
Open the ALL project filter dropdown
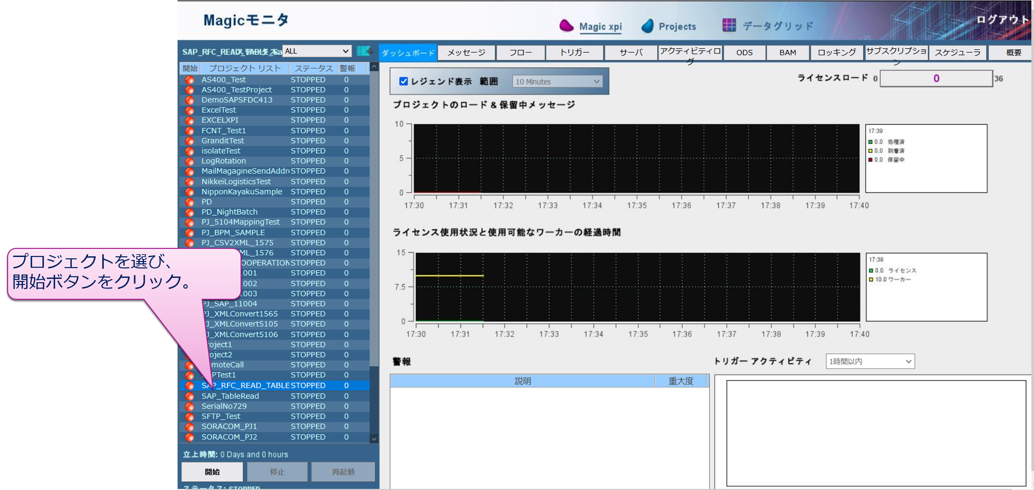[317, 51]
